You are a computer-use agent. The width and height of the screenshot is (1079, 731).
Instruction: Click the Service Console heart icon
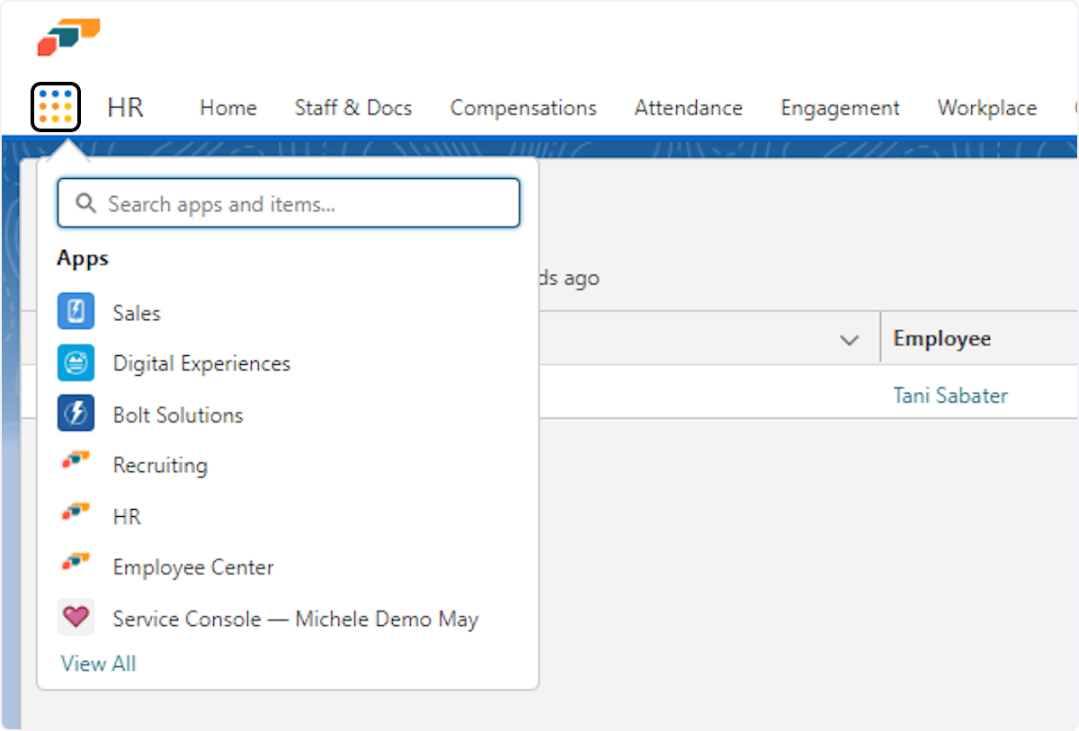pos(76,618)
